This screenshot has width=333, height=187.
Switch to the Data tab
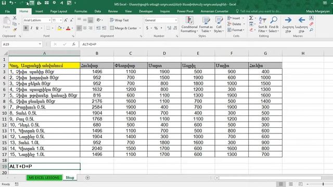(x=98, y=11)
